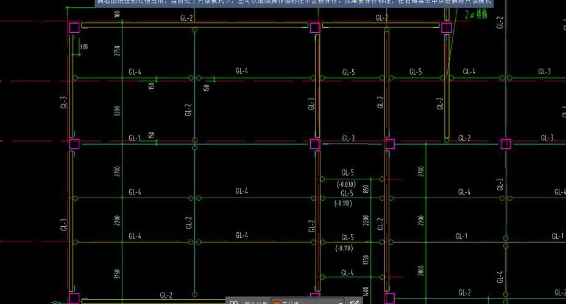This screenshot has width=566, height=304.
Task: Click the orange color swatch beside 未分类
Action: tap(276, 302)
